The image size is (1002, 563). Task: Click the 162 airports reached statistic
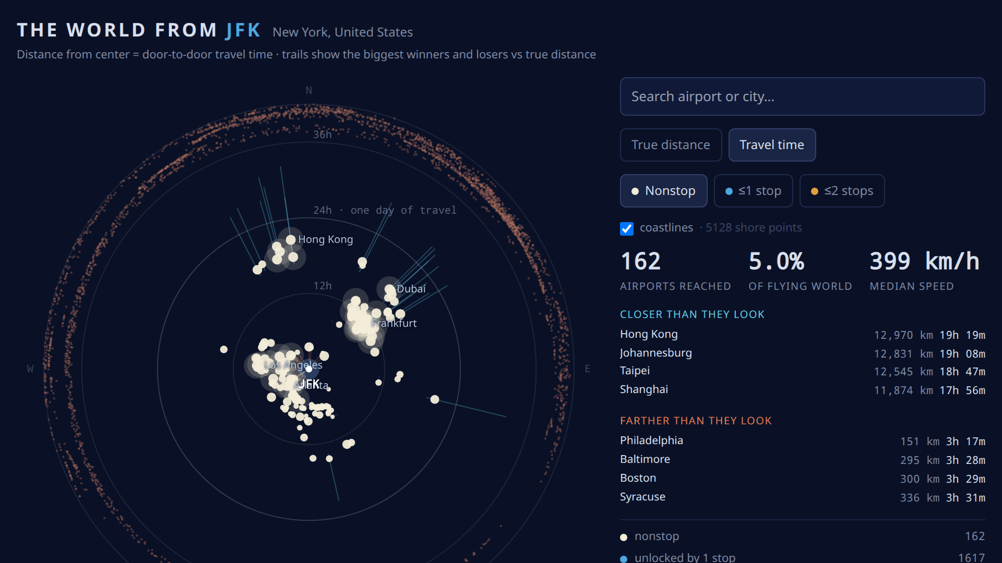coord(675,271)
